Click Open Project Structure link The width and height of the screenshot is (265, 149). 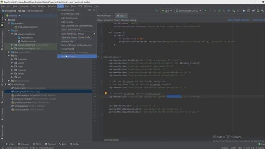(x=238, y=20)
